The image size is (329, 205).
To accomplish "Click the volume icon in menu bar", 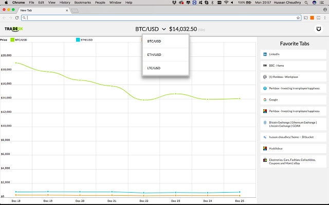I will 232,3.
